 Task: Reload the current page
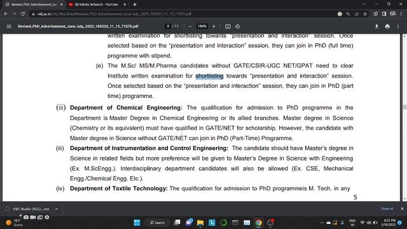[23, 14]
